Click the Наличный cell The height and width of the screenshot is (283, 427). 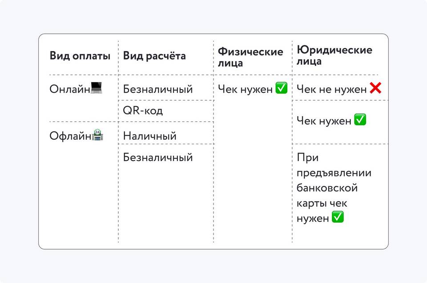click(x=149, y=136)
